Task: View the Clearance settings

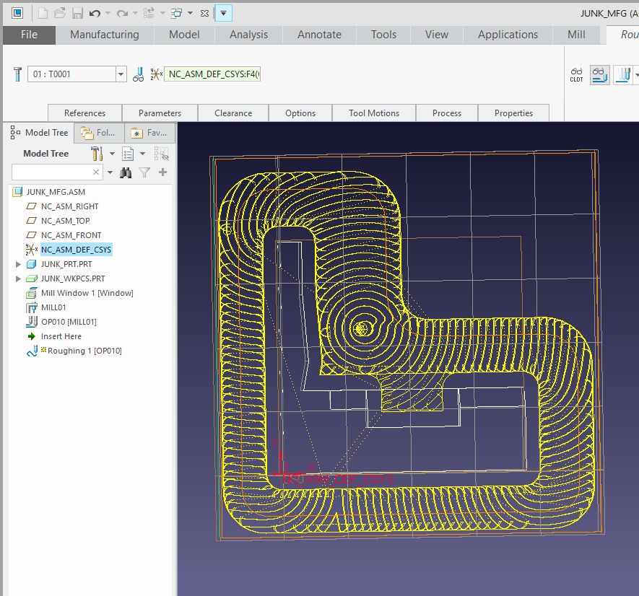Action: [x=233, y=113]
